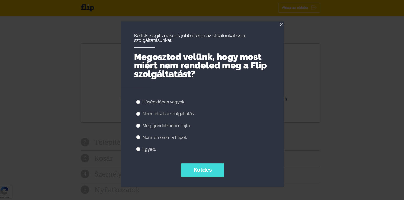Click the step 4 number circle
This screenshot has height=200, width=404.
coord(85,174)
